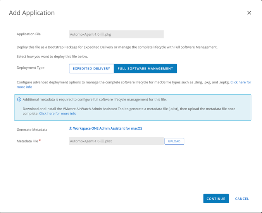This screenshot has height=213, width=262.
Task: Click the Metadata File field showing AutomoxAgent plist
Action: coord(116,141)
